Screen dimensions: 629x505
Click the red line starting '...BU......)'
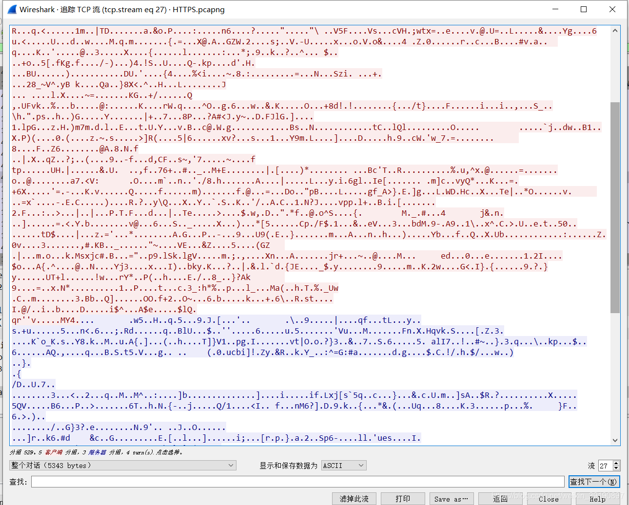coord(197,74)
